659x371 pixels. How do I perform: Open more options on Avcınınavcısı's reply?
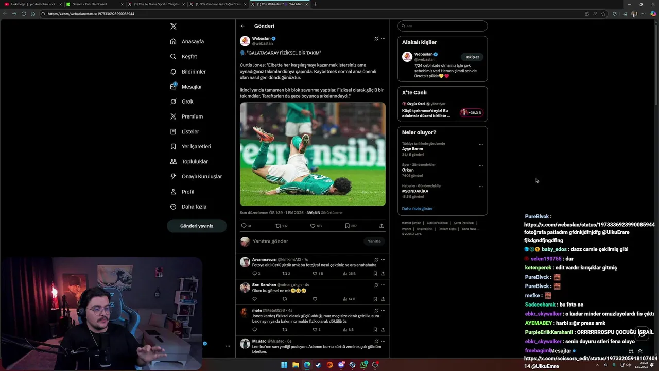coord(383,259)
